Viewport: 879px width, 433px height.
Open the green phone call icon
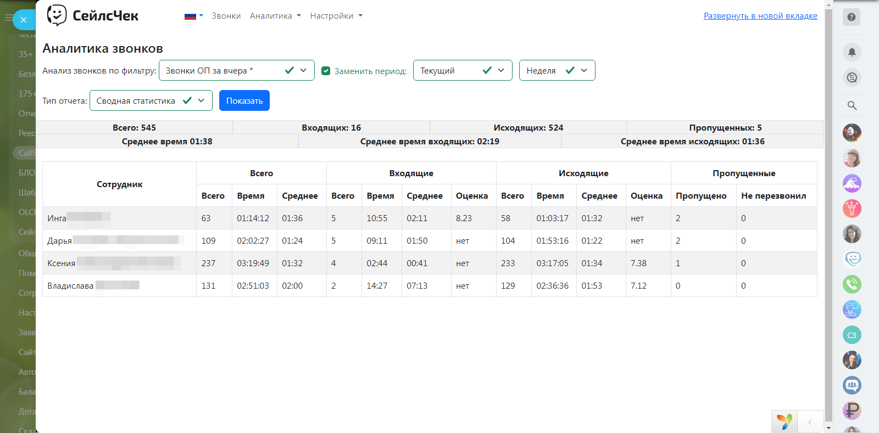[x=852, y=284]
